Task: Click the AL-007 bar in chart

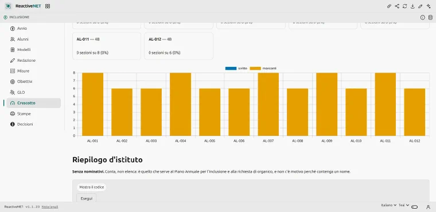Action: 268,104
